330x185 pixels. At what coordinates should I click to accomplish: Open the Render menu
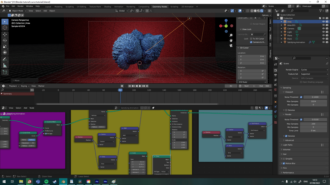pyautogui.click(x=20, y=6)
